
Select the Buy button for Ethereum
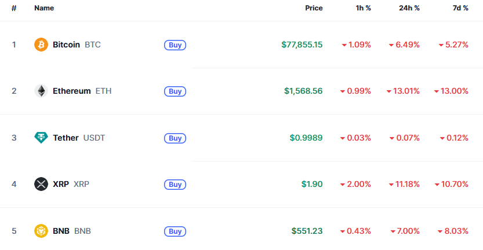pyautogui.click(x=175, y=91)
